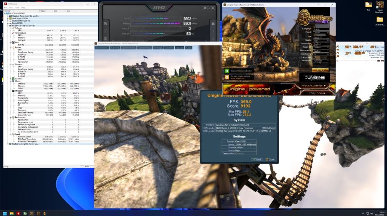Image resolution: width=387 pixels, height=216 pixels.
Task: Click the HWMonitor title bar app icon
Action: [5, 4]
